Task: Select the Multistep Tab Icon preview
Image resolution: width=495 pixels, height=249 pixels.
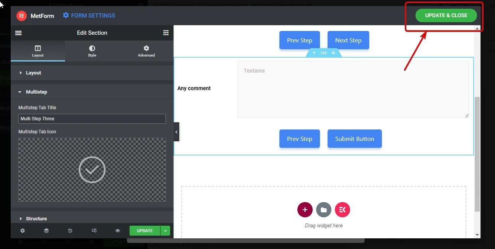Action: 92,170
